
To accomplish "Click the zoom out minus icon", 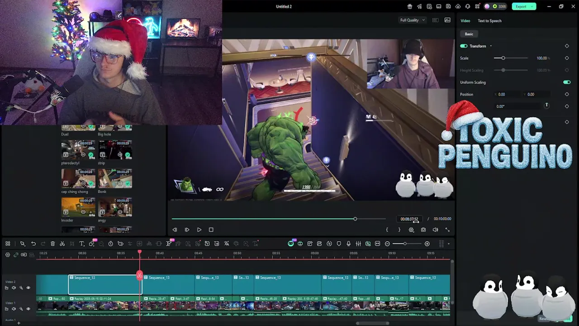I will [387, 244].
